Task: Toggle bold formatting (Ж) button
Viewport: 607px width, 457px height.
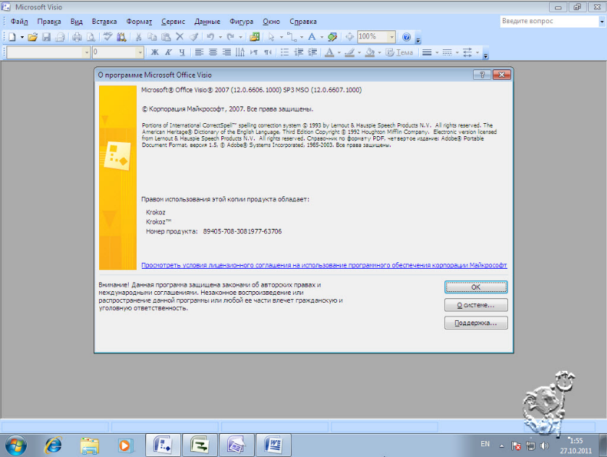Action: click(x=154, y=52)
